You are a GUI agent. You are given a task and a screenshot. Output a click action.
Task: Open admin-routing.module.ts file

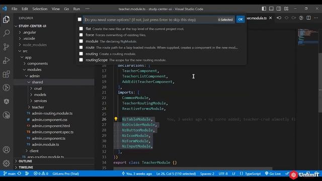(x=52, y=113)
